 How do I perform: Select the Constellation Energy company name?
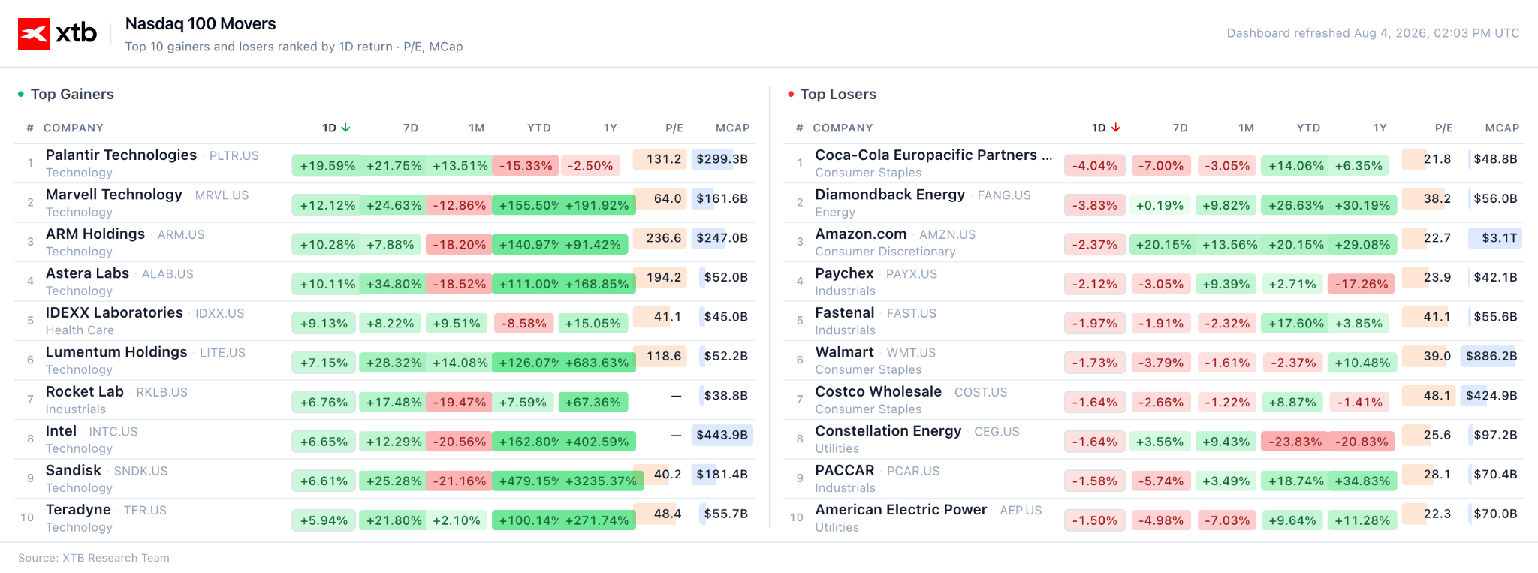coord(888,431)
